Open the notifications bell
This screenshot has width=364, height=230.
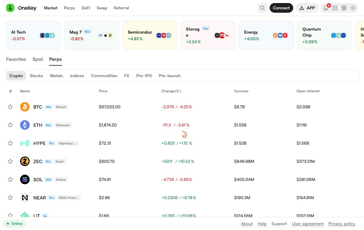326,8
